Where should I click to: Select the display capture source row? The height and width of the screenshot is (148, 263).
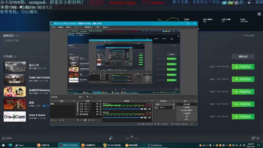point(88,114)
